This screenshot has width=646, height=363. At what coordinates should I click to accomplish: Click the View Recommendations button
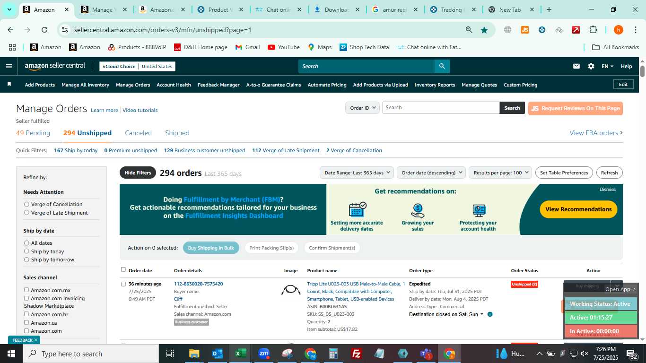pyautogui.click(x=578, y=209)
